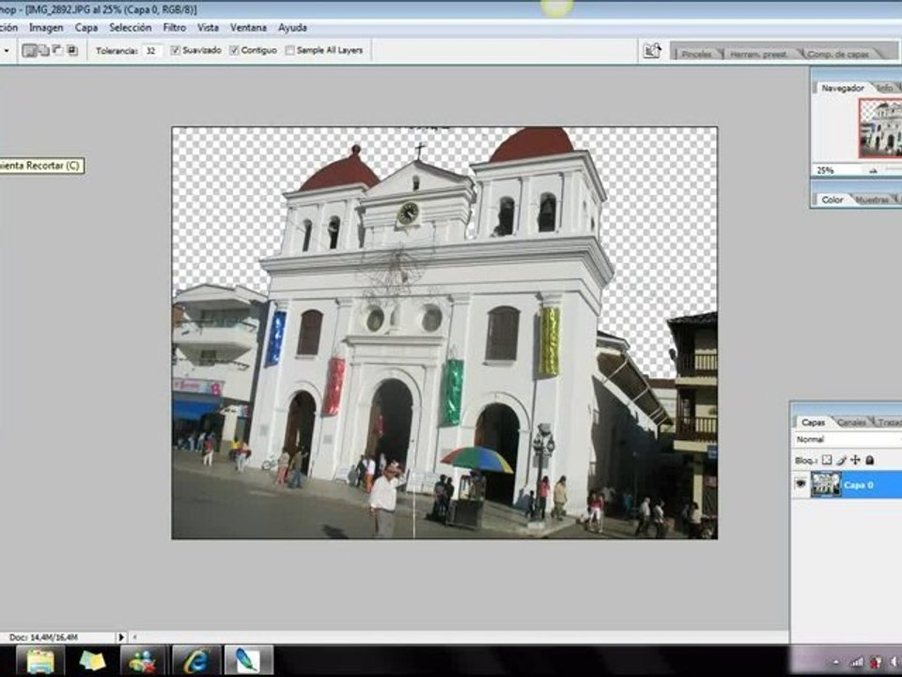
Task: Click the zoom out mountain icon in Navegador
Action: (873, 170)
